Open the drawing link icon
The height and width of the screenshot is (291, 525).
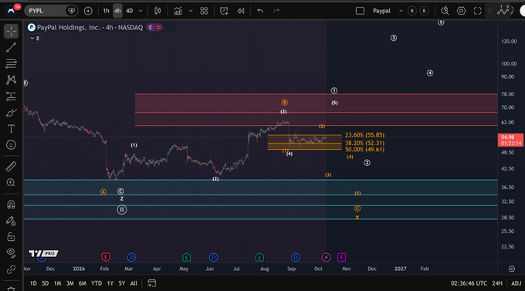coord(11,269)
